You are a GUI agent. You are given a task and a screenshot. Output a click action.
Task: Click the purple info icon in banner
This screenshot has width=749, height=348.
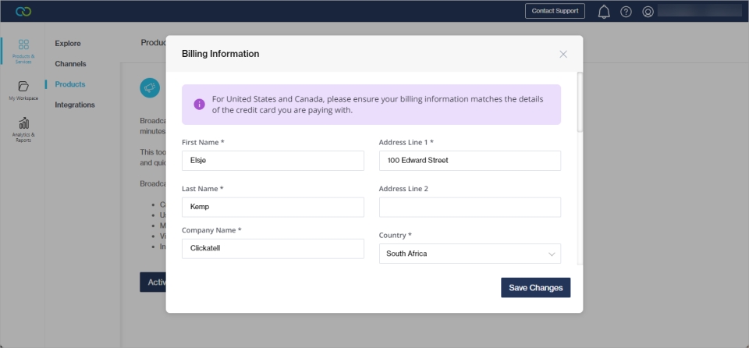[x=199, y=105]
